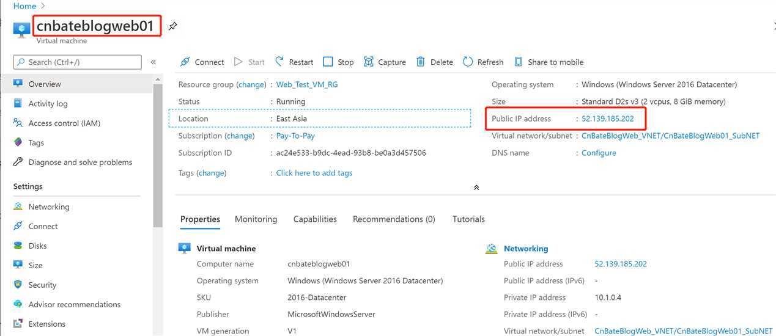Image resolution: width=776 pixels, height=336 pixels.
Task: Open virtual network/subnet link in Essentials
Action: tap(671, 136)
